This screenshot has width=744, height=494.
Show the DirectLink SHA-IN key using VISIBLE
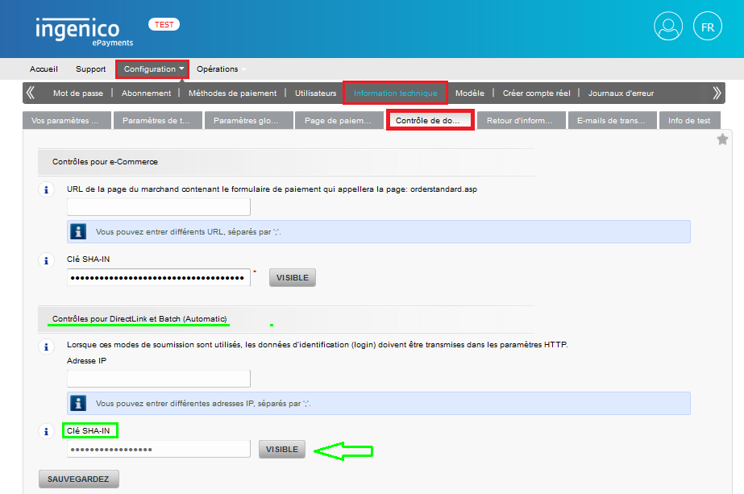click(281, 449)
